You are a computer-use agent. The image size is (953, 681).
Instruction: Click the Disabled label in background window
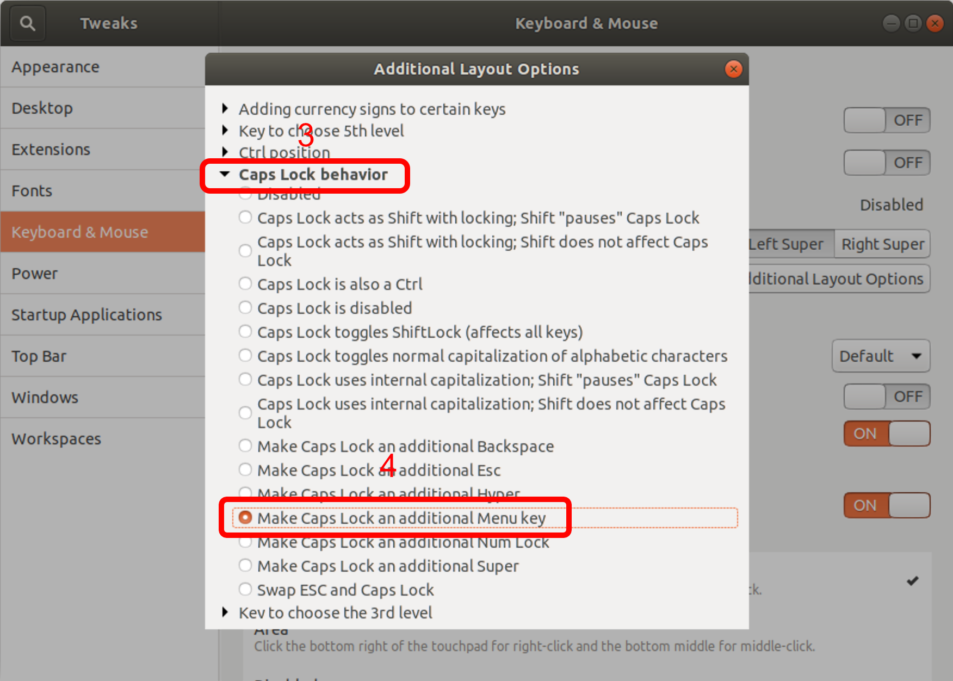892,205
